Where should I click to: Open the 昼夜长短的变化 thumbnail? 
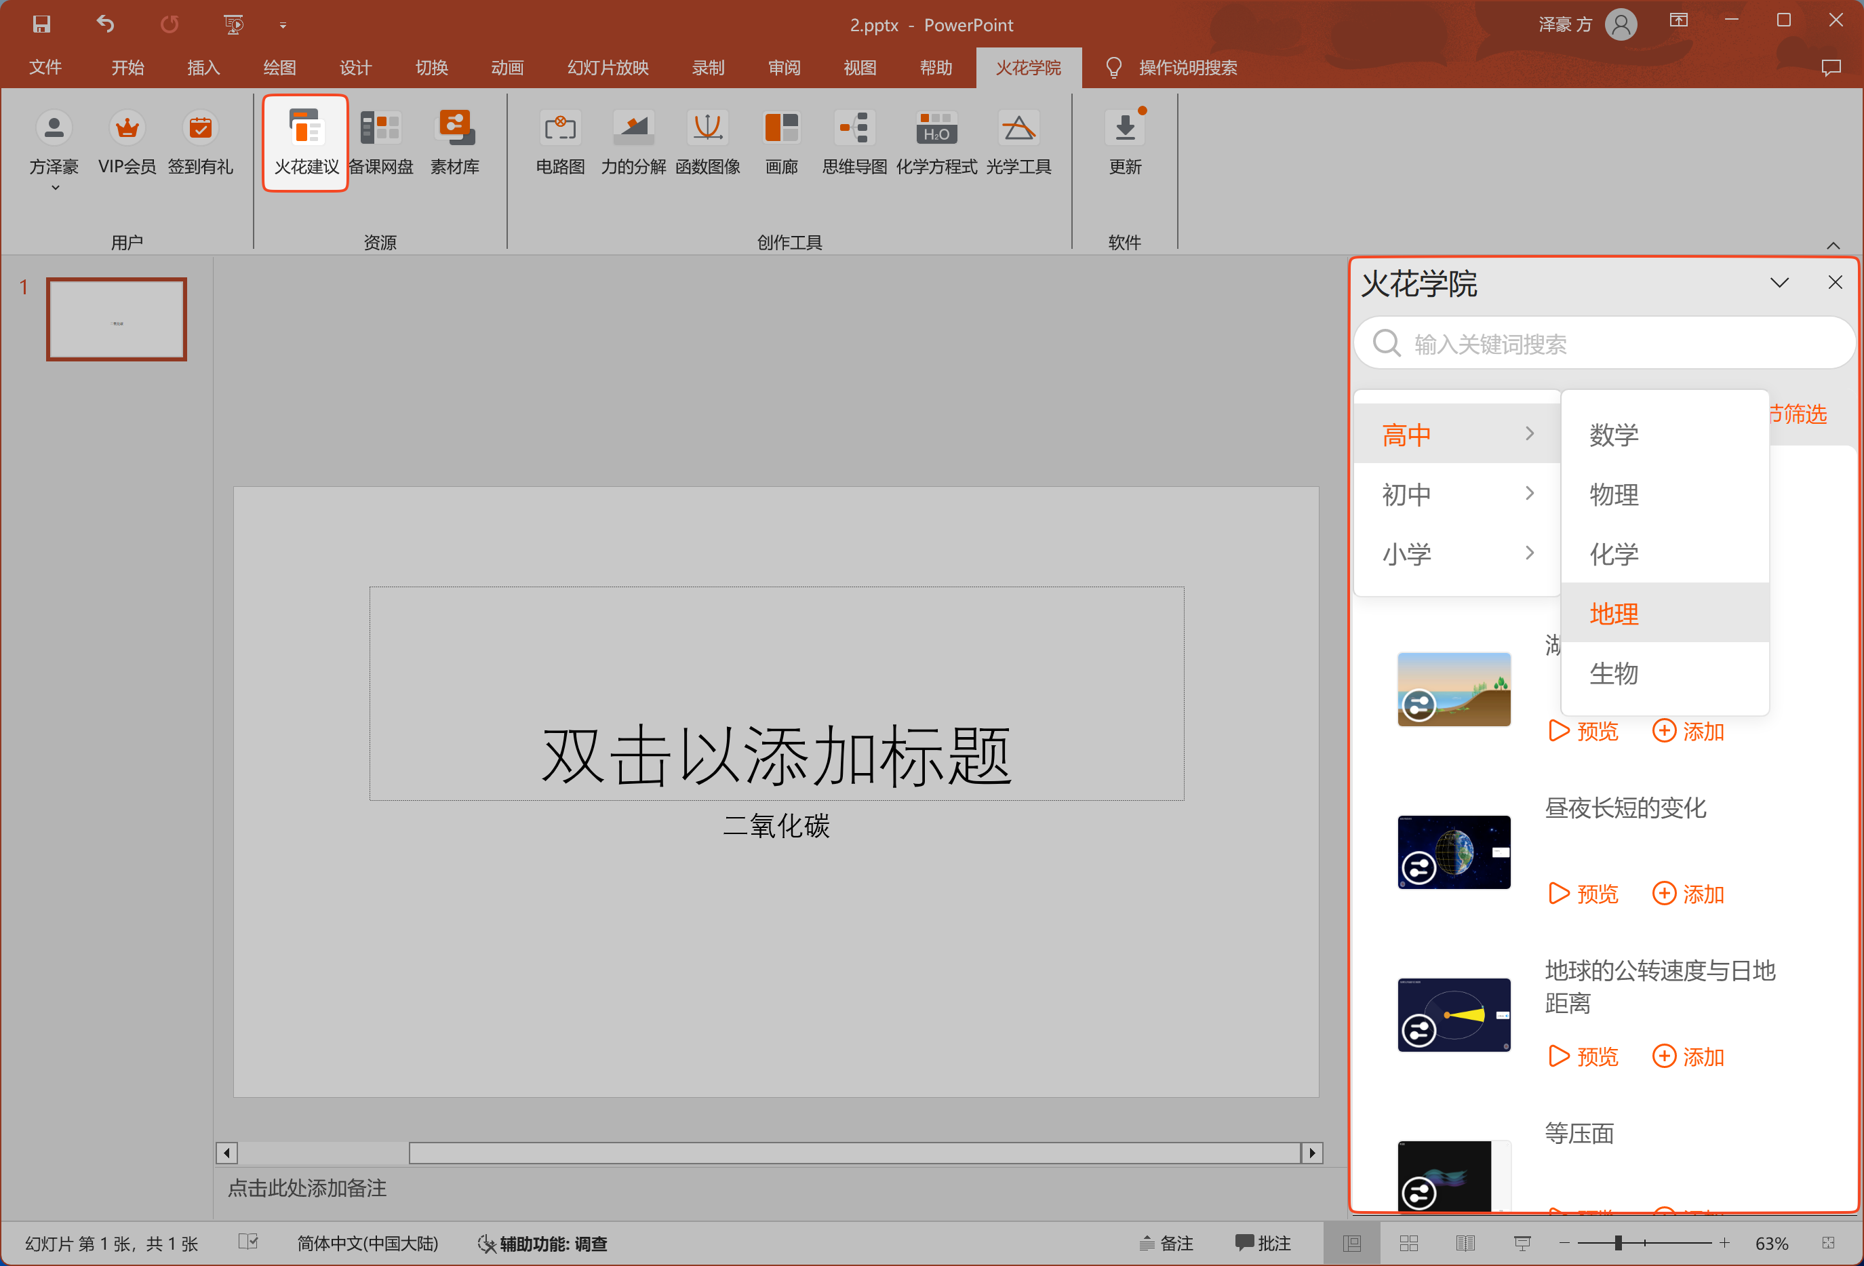1453,852
